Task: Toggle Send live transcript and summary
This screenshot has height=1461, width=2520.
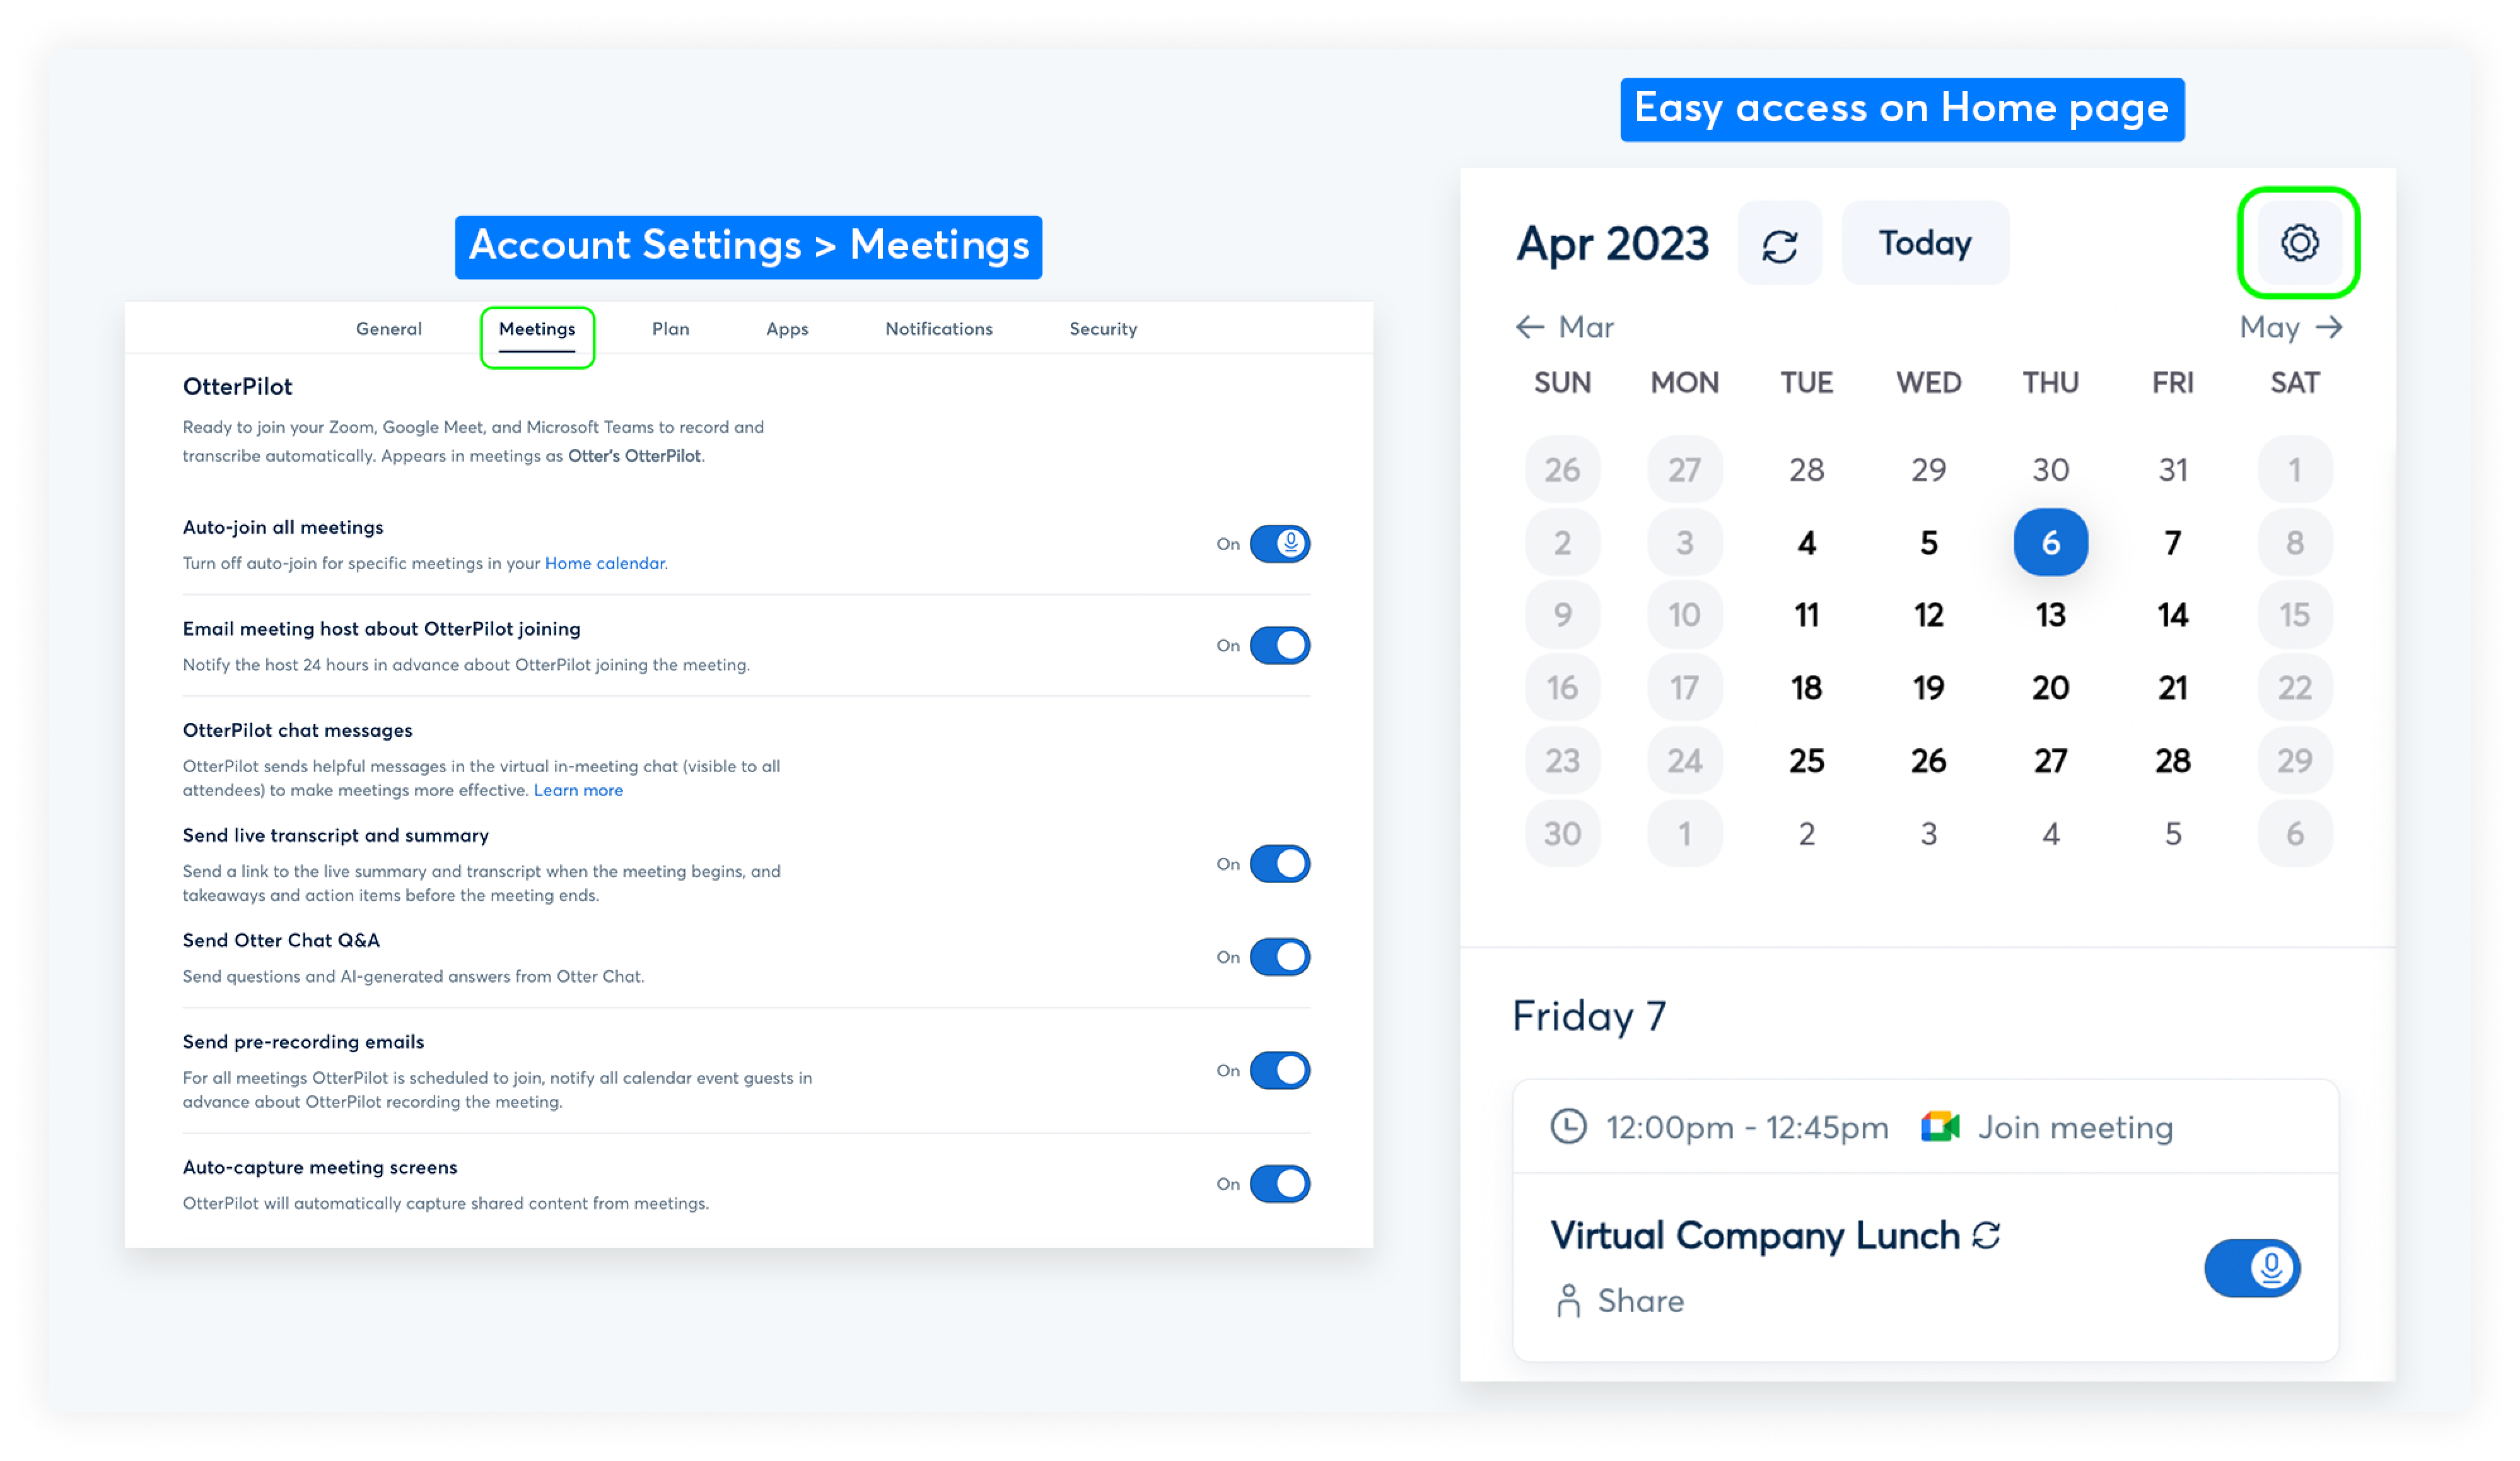Action: (x=1279, y=864)
